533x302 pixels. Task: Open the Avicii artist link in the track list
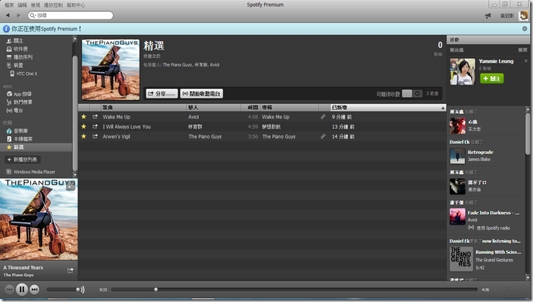coord(193,117)
